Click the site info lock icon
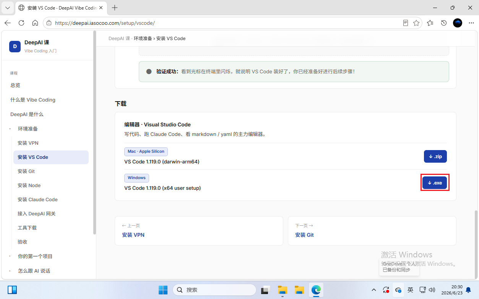Screen dimensions: 479x299 (49, 23)
